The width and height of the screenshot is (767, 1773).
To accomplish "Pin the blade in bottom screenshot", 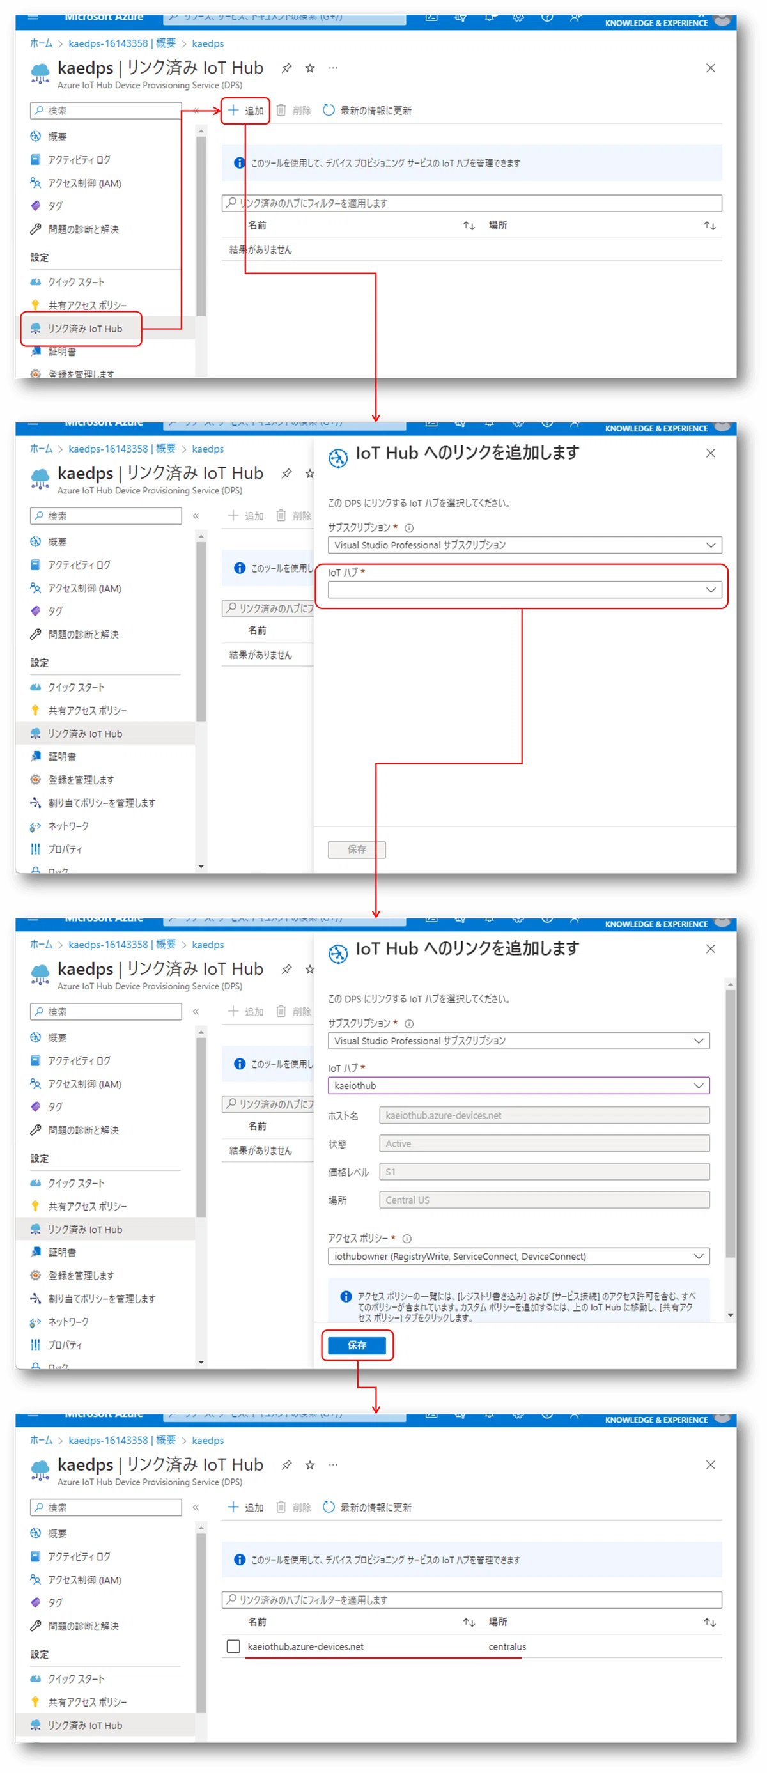I will coord(286,1465).
